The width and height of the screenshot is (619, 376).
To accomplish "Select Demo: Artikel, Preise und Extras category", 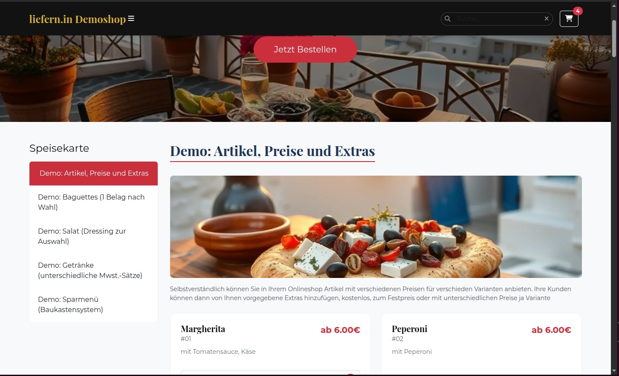I will 93,174.
